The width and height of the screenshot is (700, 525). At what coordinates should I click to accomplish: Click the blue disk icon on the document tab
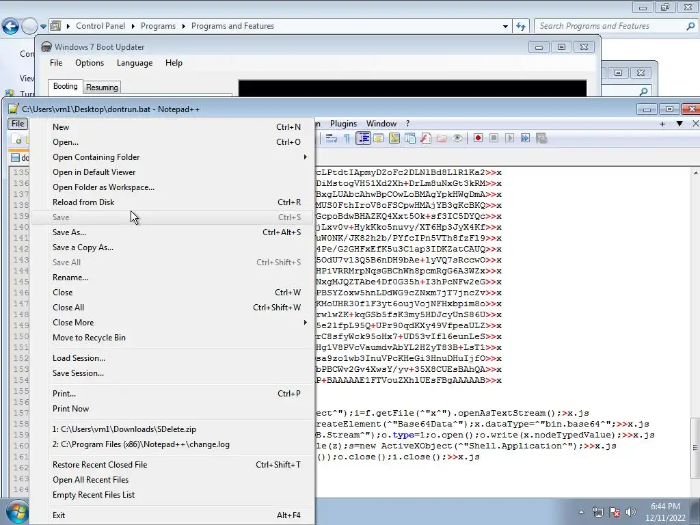(x=15, y=158)
